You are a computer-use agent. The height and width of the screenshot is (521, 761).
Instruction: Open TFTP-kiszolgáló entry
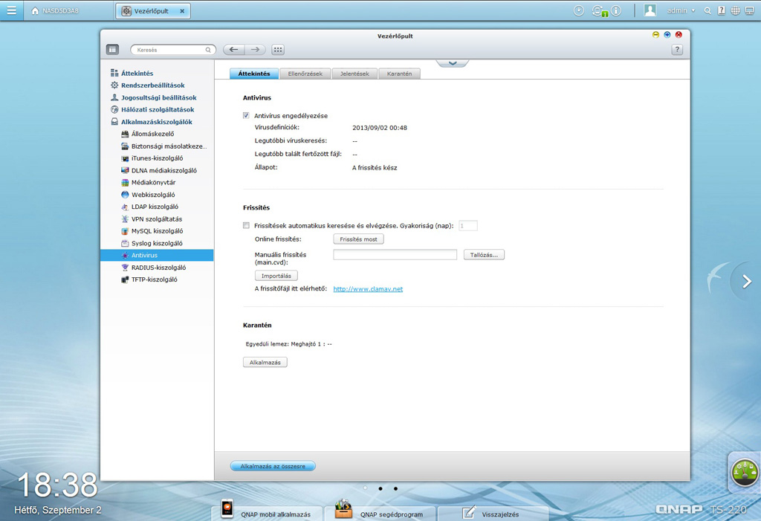pos(149,279)
